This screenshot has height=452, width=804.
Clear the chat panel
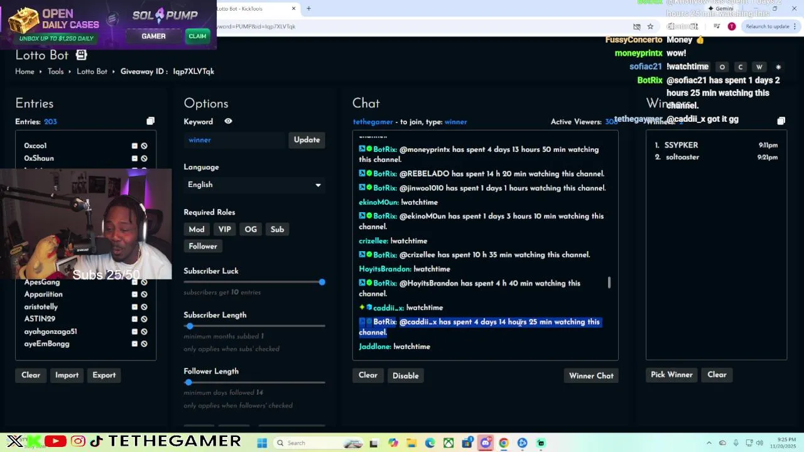click(368, 375)
